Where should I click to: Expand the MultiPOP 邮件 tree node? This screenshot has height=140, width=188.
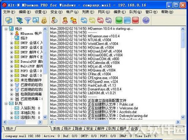[x=12, y=66]
